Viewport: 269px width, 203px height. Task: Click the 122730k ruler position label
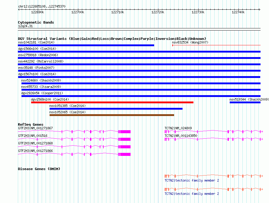(x=198, y=12)
